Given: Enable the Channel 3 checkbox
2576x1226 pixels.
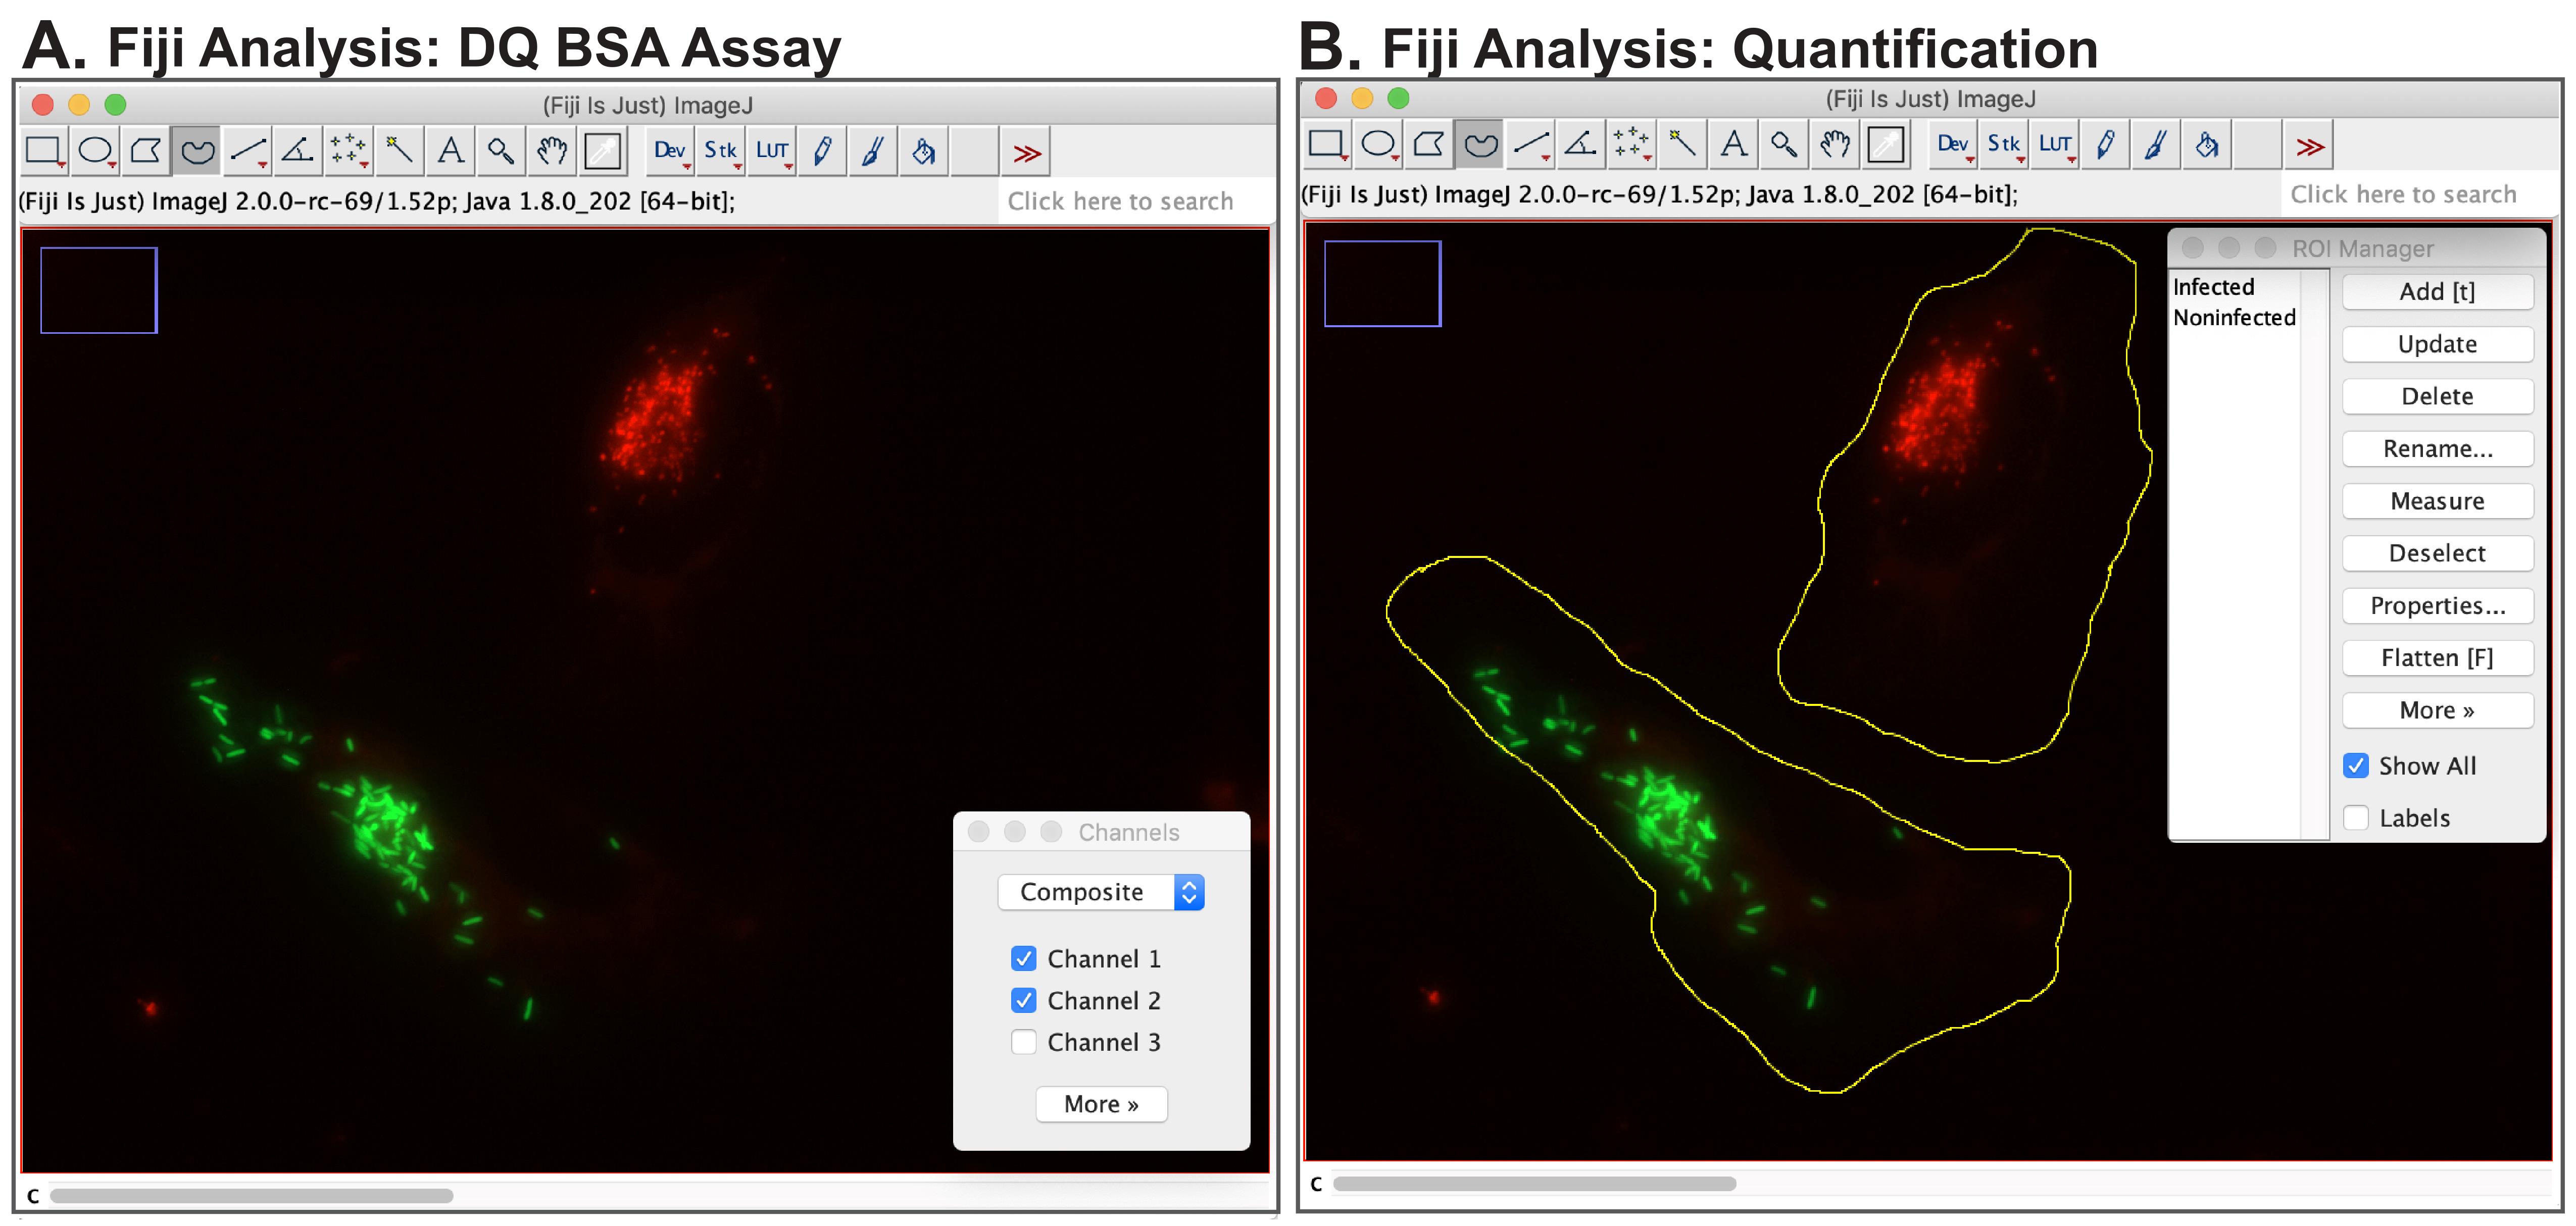Looking at the screenshot, I should (x=1023, y=1042).
